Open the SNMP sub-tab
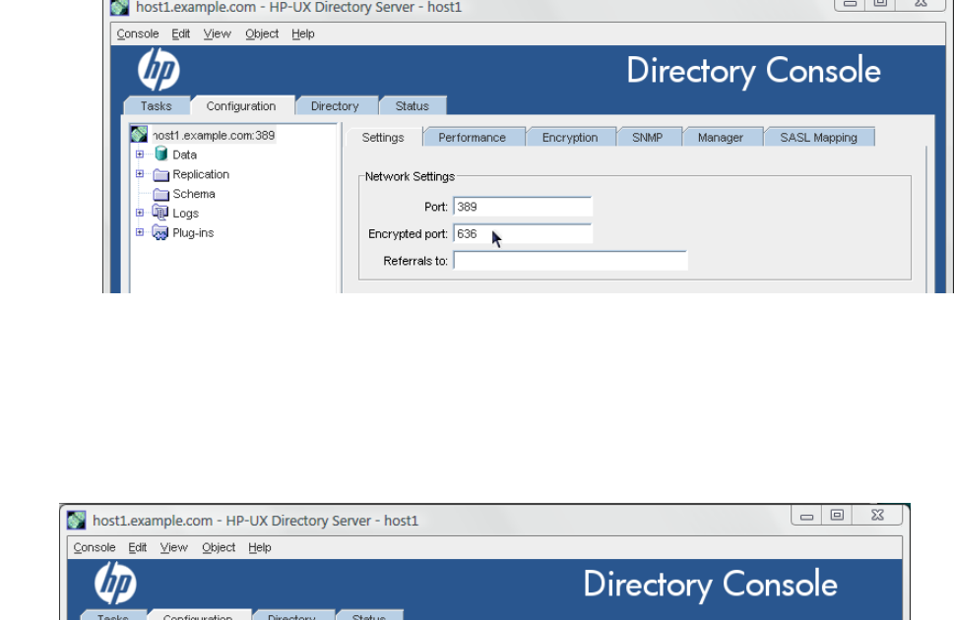The height and width of the screenshot is (620, 954). tap(648, 138)
